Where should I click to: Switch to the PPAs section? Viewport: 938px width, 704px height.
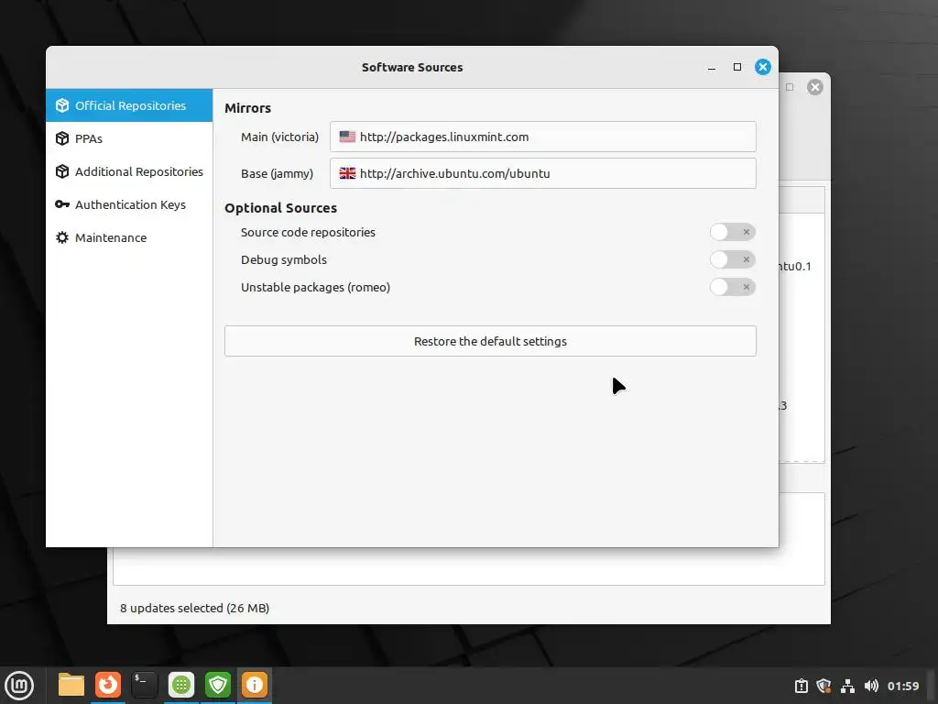pos(129,138)
